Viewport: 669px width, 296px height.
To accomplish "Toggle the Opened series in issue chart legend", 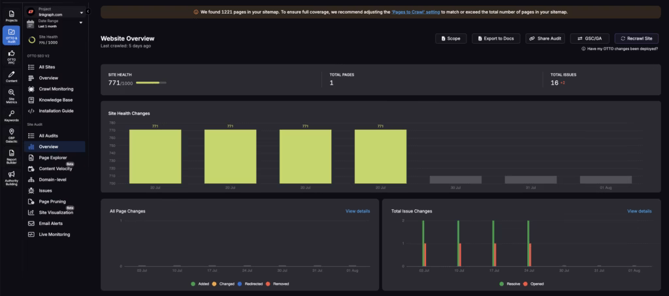I will [x=533, y=284].
